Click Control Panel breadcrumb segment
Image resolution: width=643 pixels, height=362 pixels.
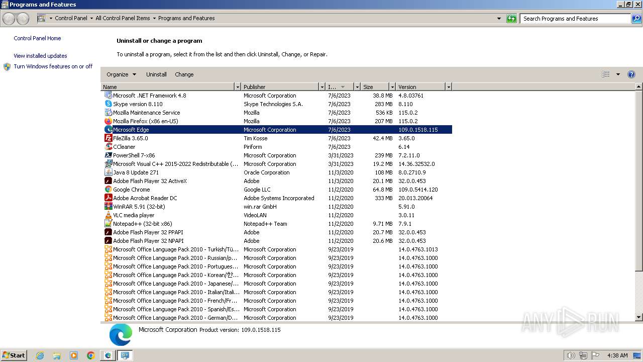[71, 18]
